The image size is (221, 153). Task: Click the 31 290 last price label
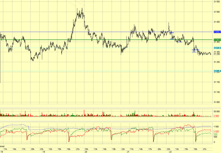coord(217,54)
